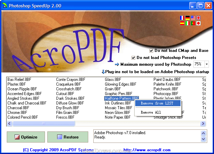214x154 pixels.
Task: Select Bas Relief.8BF in the list
Action: click(19, 80)
